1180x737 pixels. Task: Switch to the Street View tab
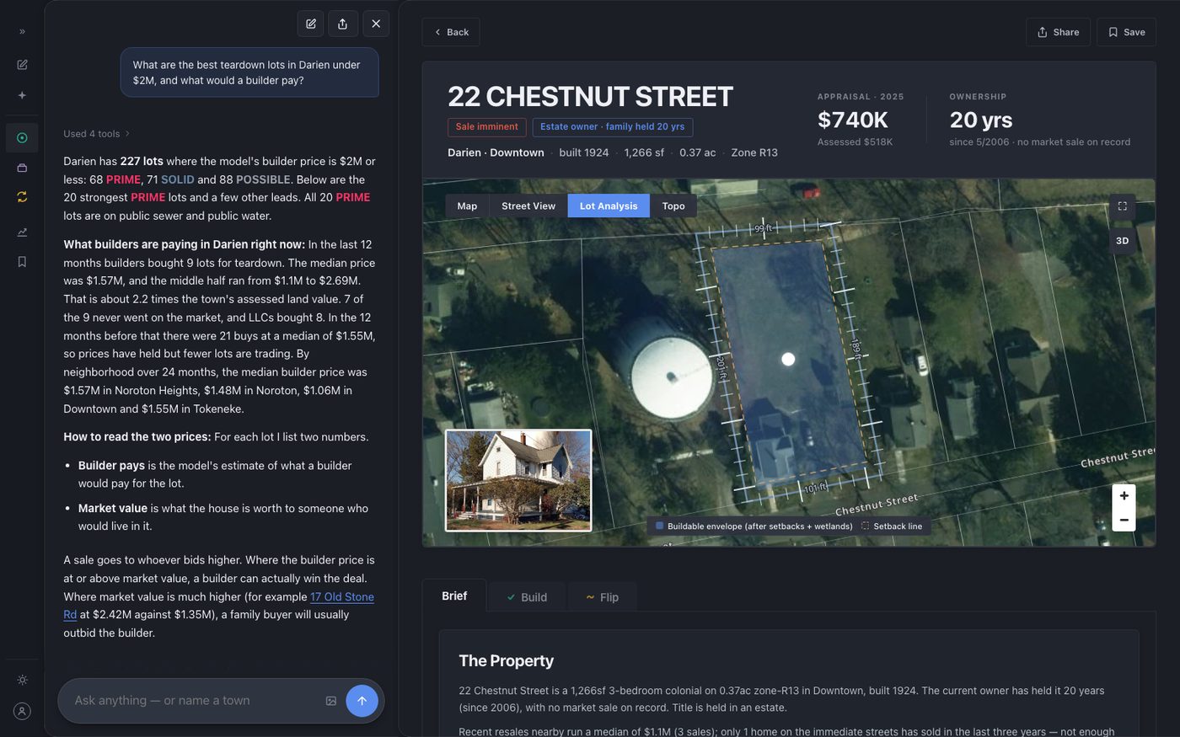click(x=528, y=206)
